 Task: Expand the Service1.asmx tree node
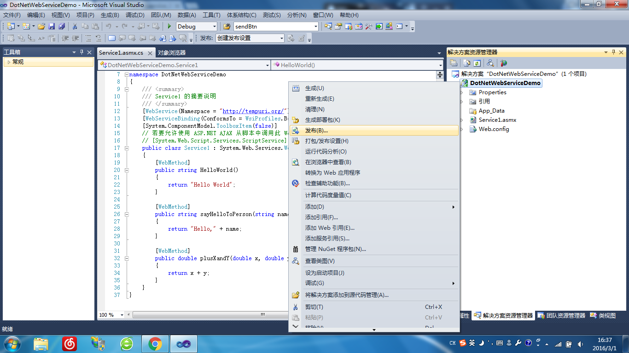462,120
